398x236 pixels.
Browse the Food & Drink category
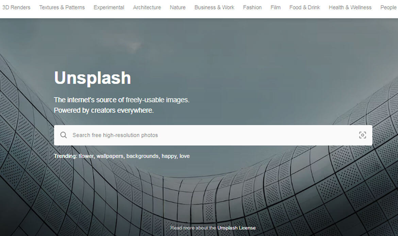pyautogui.click(x=304, y=7)
